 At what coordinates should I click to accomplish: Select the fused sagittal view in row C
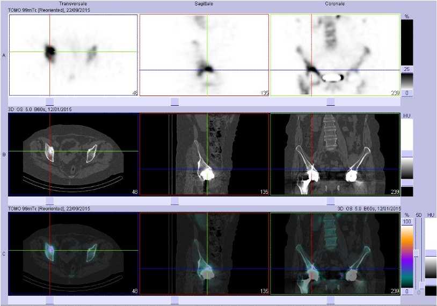coord(205,253)
